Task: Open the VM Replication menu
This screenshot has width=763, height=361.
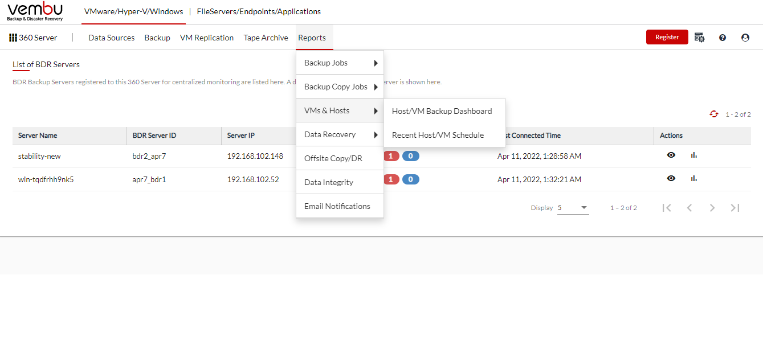Action: click(207, 38)
